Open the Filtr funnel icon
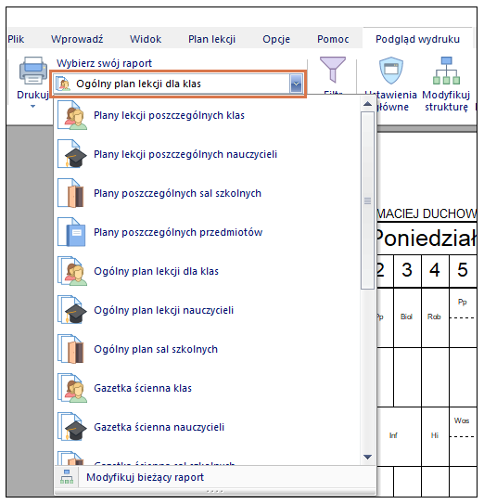The width and height of the screenshot is (484, 504). (x=333, y=69)
